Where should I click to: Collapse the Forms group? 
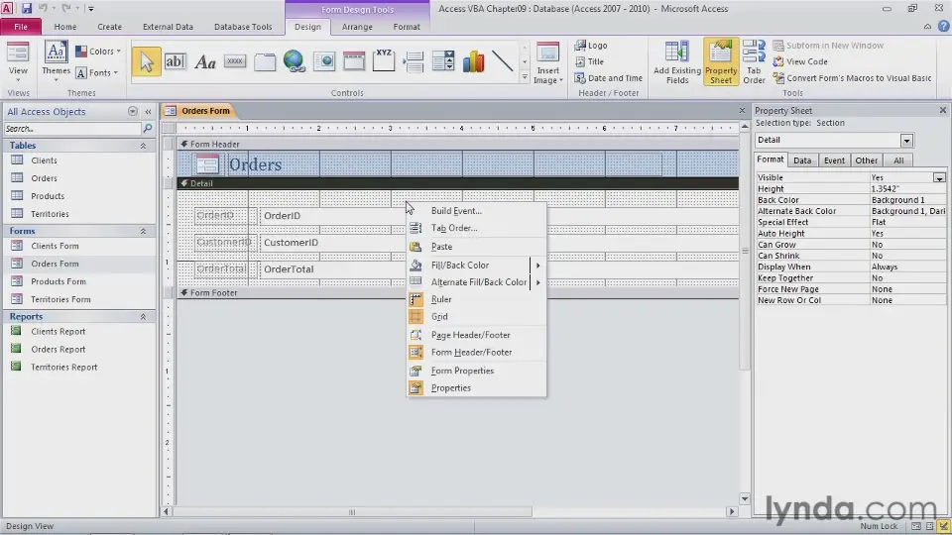point(143,231)
